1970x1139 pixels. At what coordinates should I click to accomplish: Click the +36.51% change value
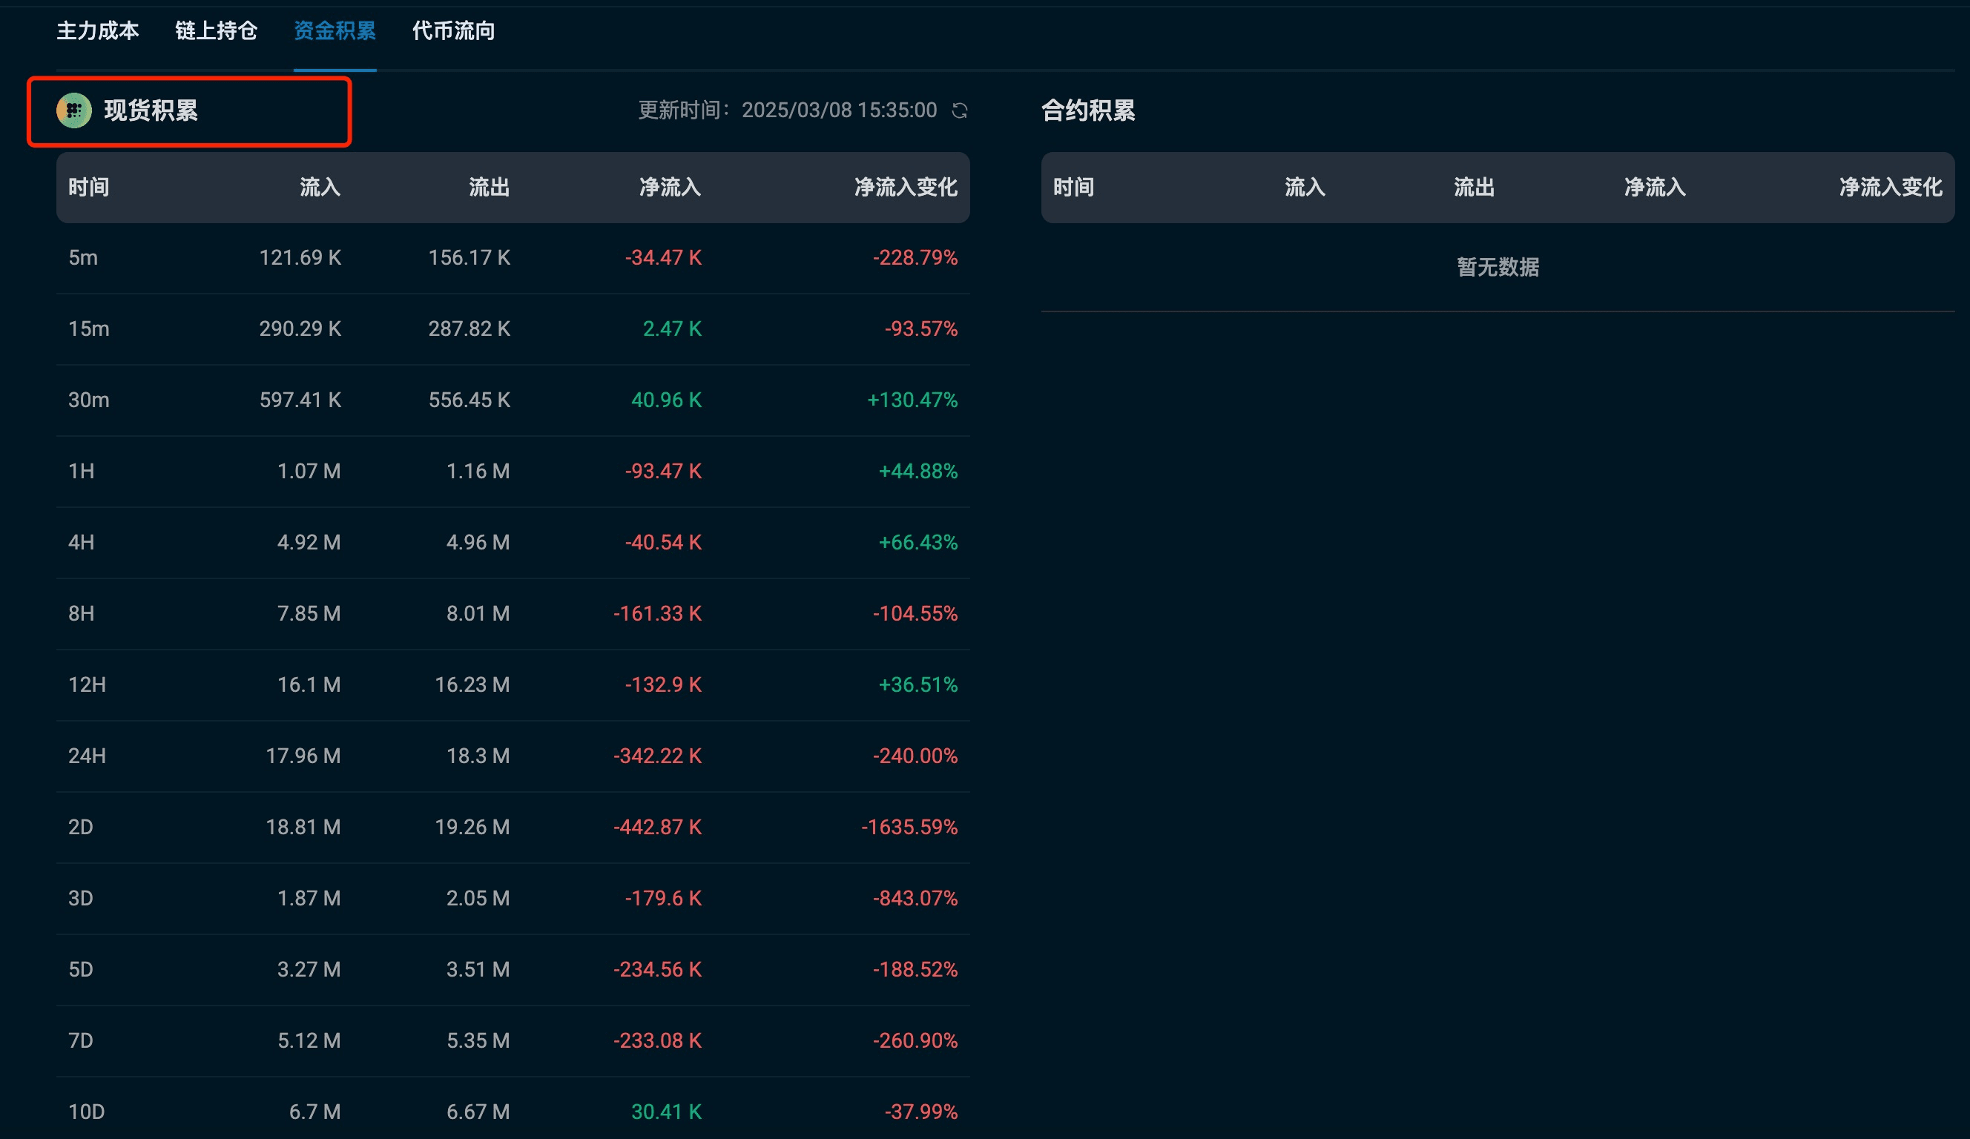point(918,684)
